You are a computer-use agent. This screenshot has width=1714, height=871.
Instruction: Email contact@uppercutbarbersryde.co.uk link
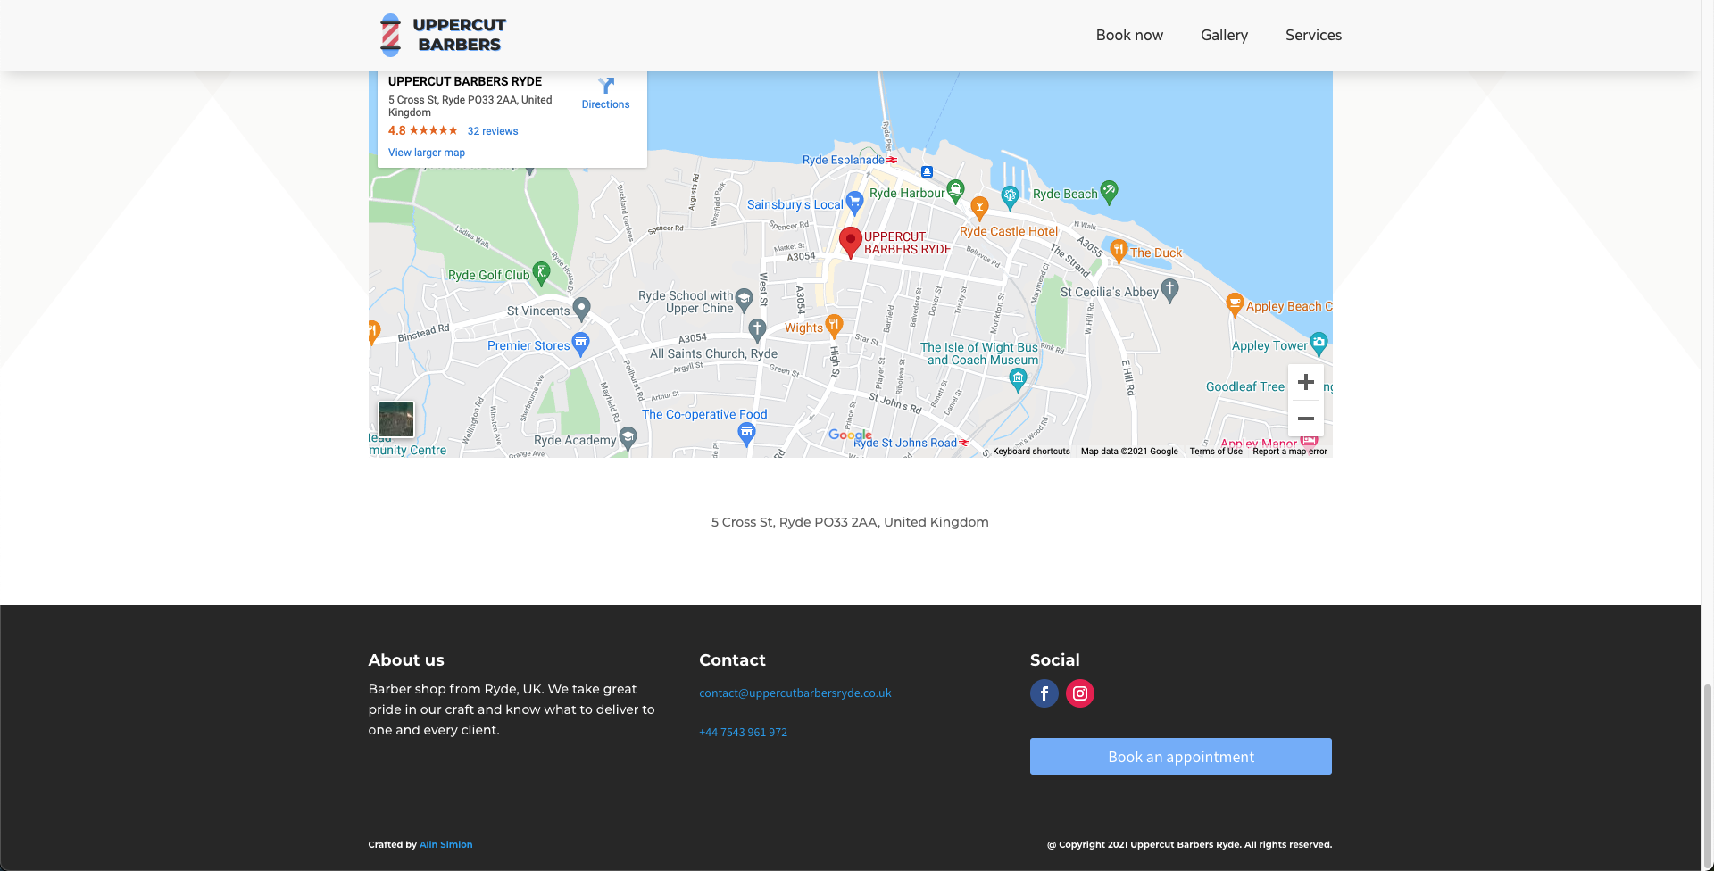point(795,693)
